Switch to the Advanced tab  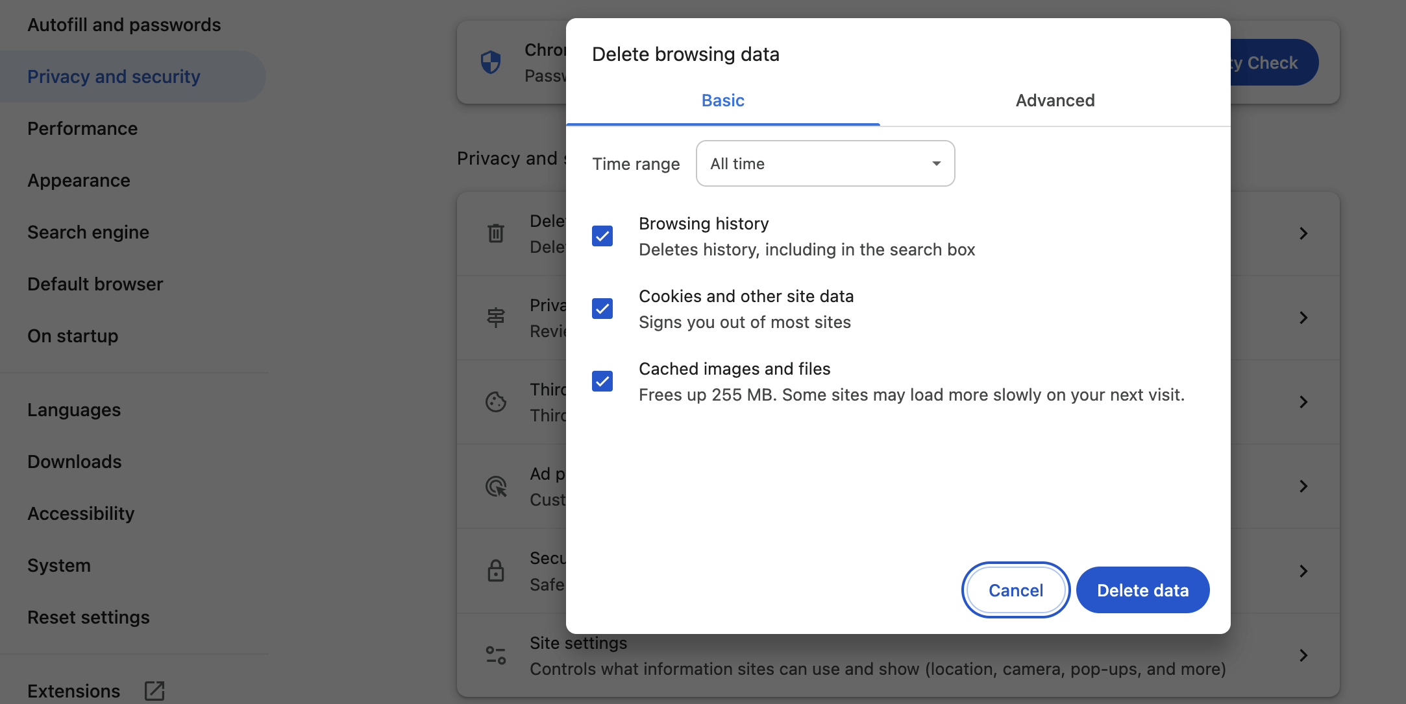1055,100
